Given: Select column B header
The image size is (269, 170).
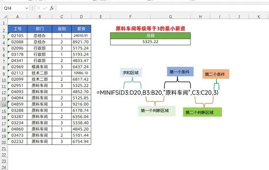Looking at the screenshot, I should click(39, 17).
